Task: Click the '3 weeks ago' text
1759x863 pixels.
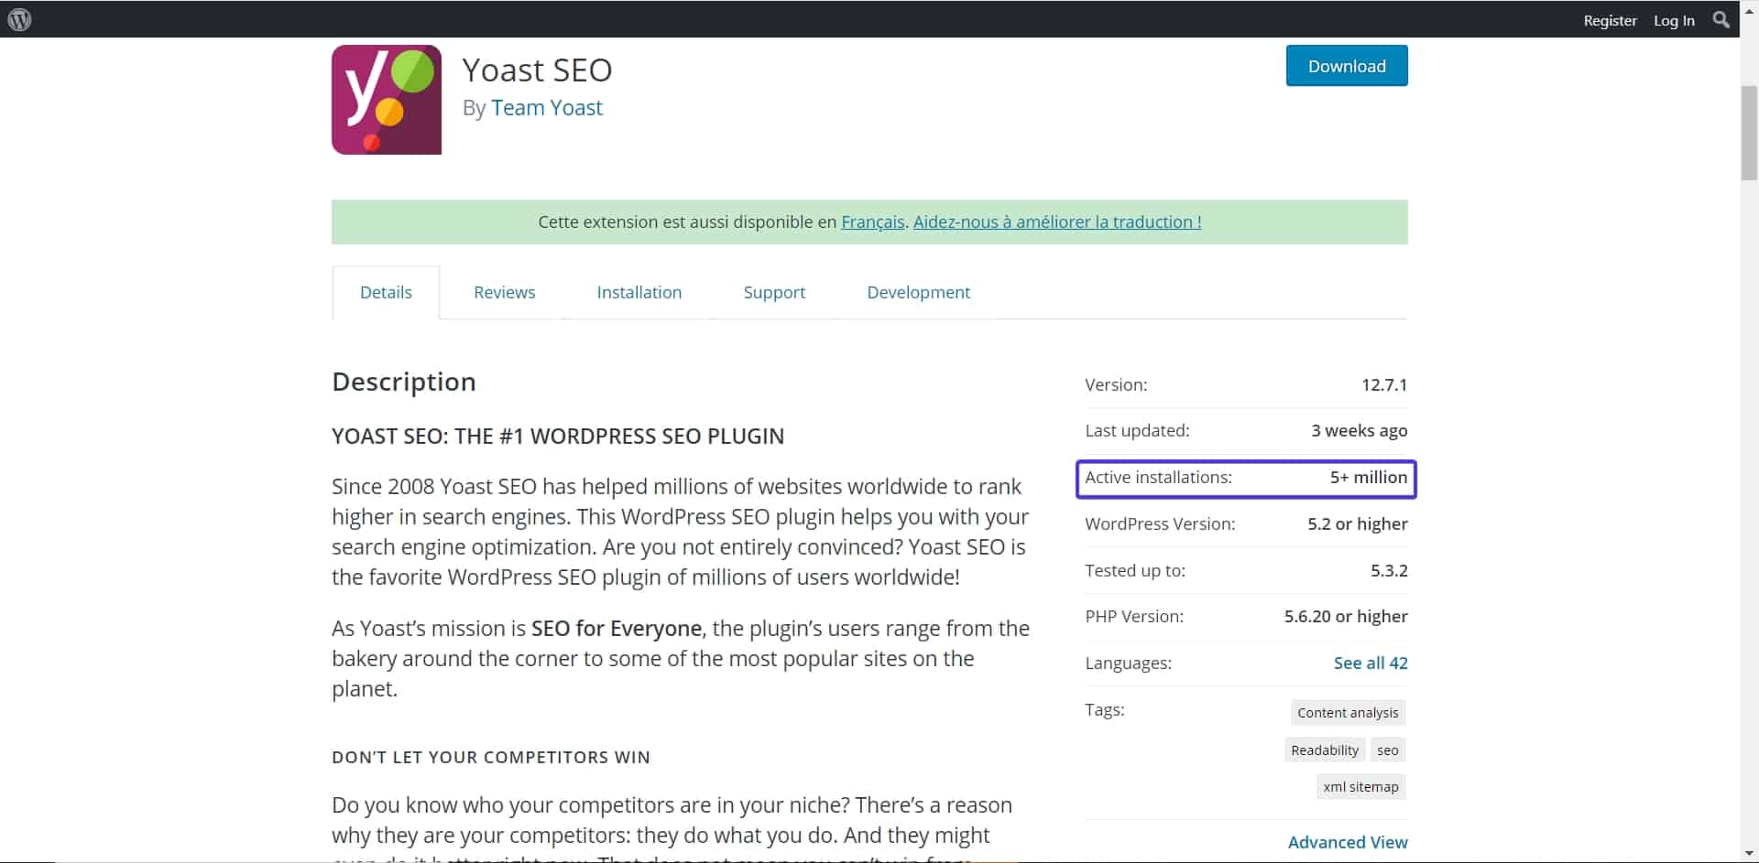Action: (1360, 430)
